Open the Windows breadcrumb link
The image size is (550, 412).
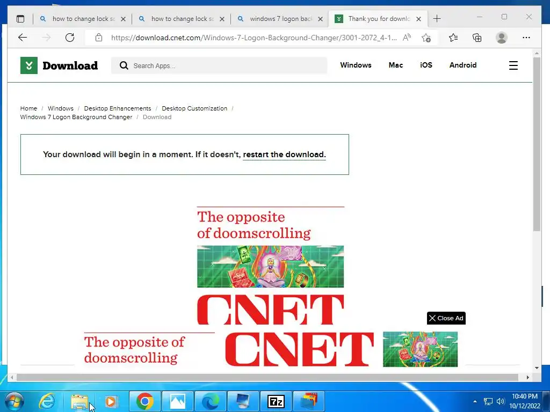61,108
